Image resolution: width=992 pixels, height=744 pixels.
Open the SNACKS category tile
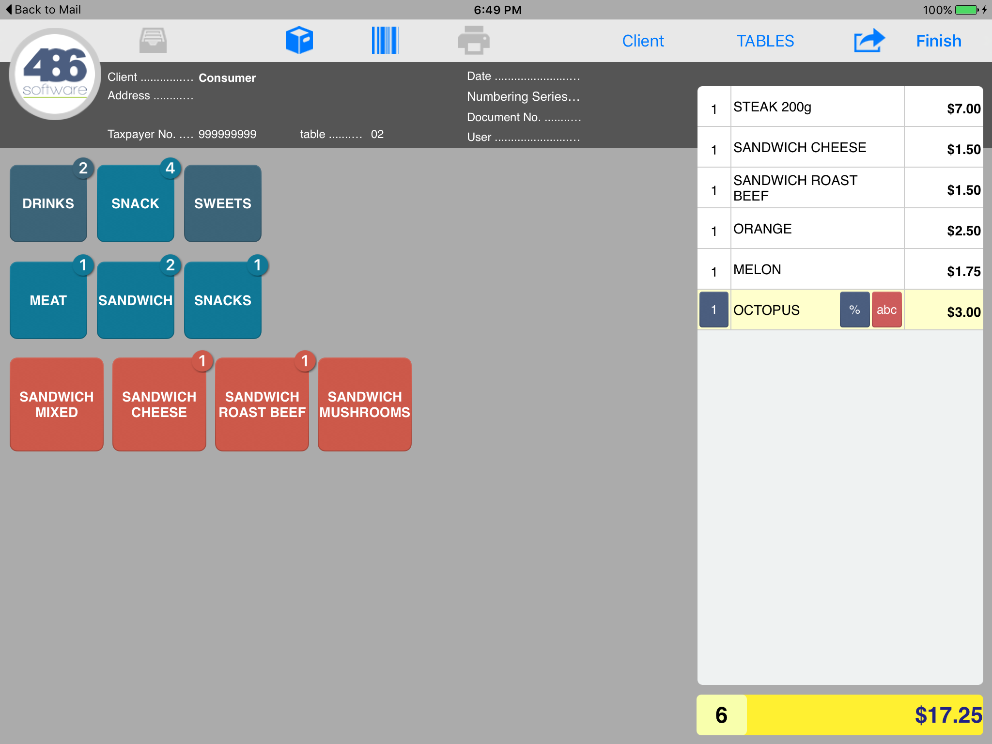coord(222,300)
